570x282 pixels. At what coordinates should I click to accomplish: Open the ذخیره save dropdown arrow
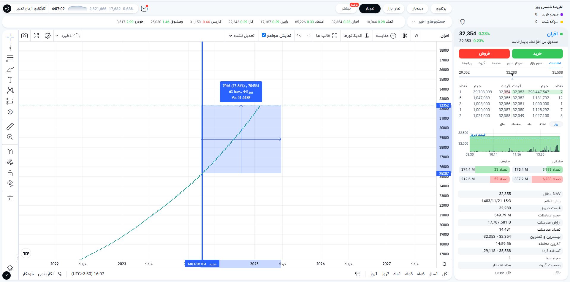tap(57, 36)
